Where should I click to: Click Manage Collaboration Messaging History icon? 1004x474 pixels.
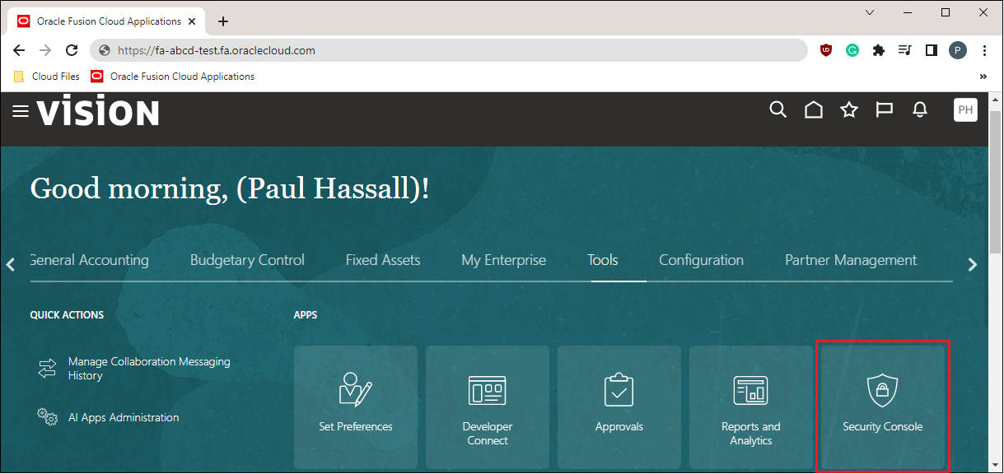(47, 369)
